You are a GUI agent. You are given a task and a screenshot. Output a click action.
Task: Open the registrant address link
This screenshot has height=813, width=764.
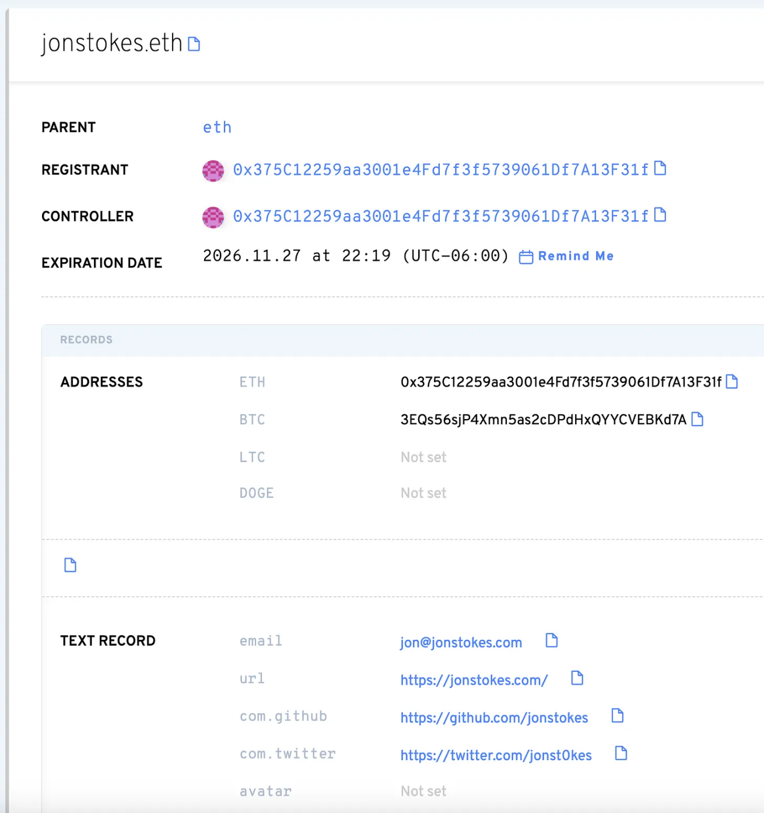pos(440,170)
